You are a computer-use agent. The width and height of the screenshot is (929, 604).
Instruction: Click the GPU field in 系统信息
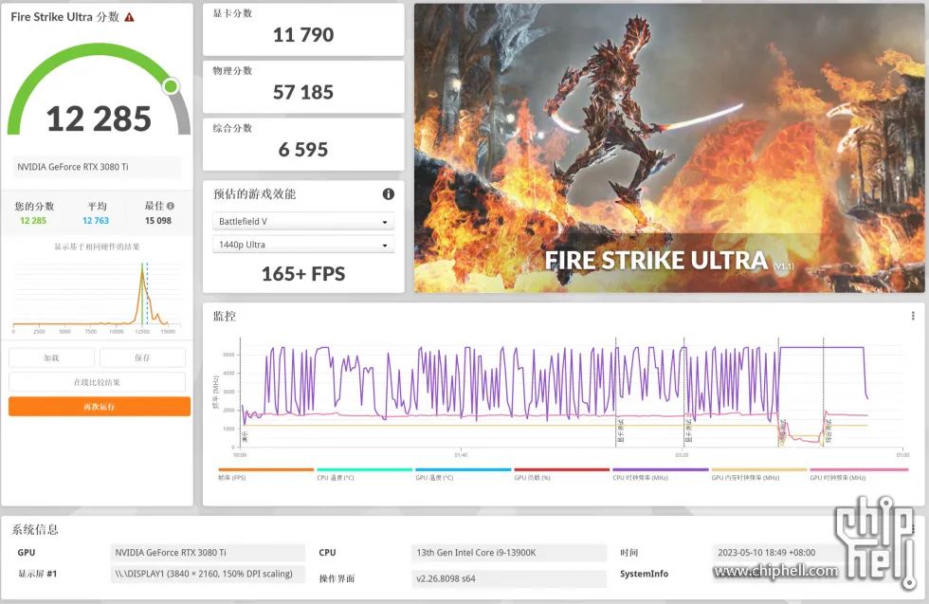pyautogui.click(x=208, y=553)
